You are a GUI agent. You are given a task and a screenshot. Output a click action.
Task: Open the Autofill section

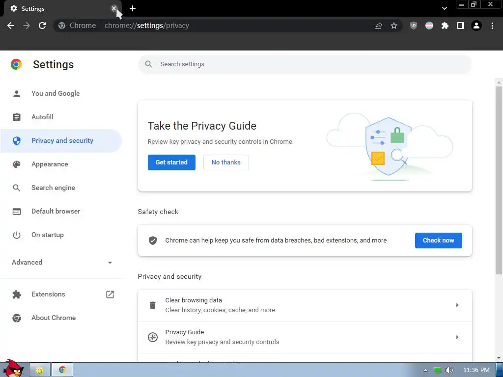(x=61, y=117)
